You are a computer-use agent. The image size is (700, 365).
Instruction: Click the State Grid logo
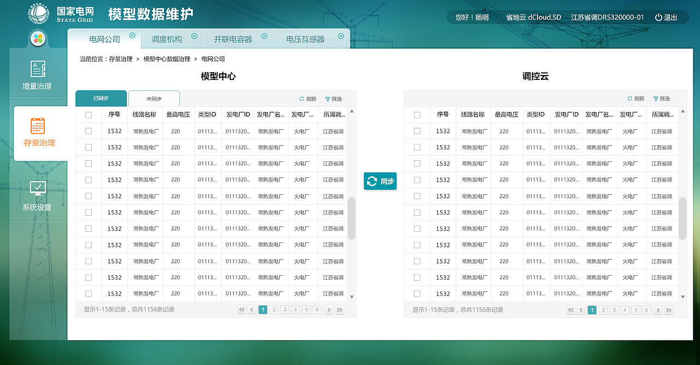pos(38,13)
